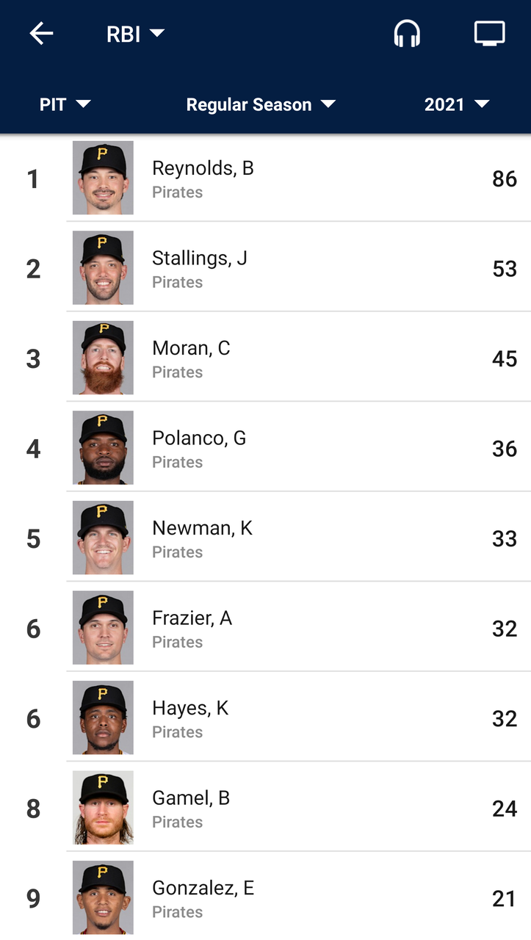Open the TV screen icon
This screenshot has width=531, height=940.
coord(490,34)
